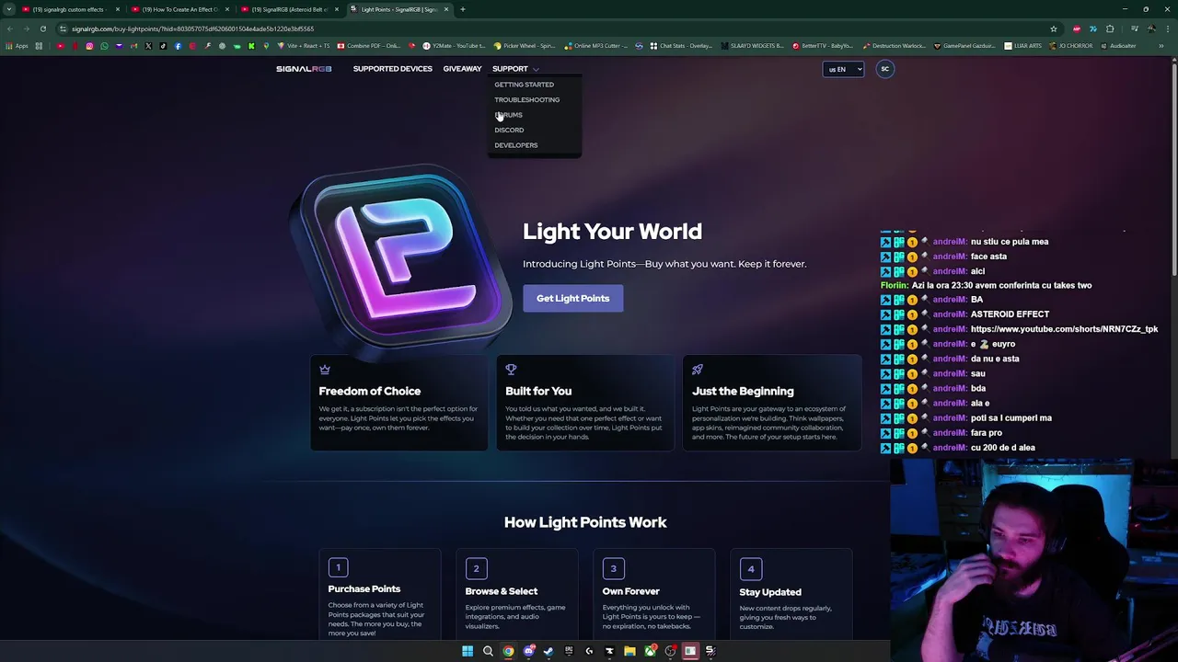
Task: Click 'Purchase Points' step heading
Action: point(364,588)
